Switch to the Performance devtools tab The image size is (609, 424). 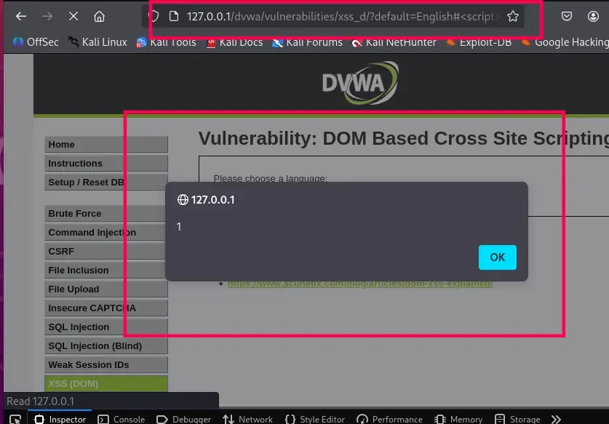[389, 420]
